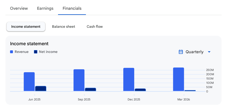This screenshot has height=109, width=227.
Task: Click the Net income legend color swatch
Action: [x=36, y=52]
